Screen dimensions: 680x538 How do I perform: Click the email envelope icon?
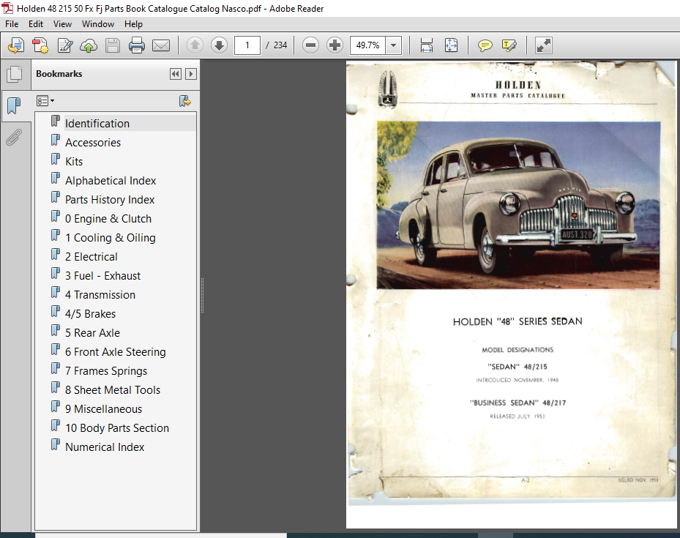[x=161, y=45]
